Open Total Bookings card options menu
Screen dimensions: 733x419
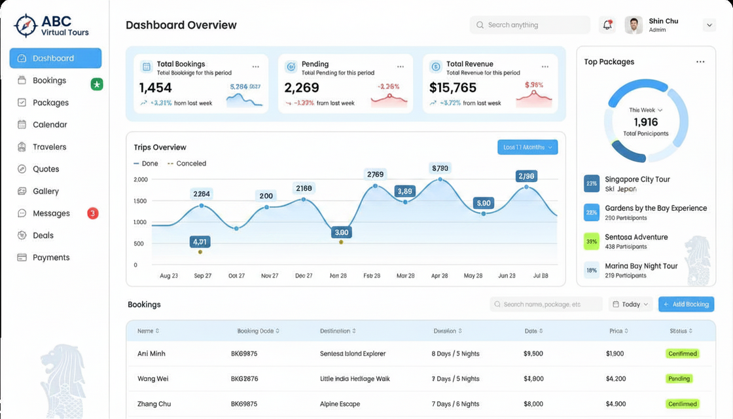point(256,67)
